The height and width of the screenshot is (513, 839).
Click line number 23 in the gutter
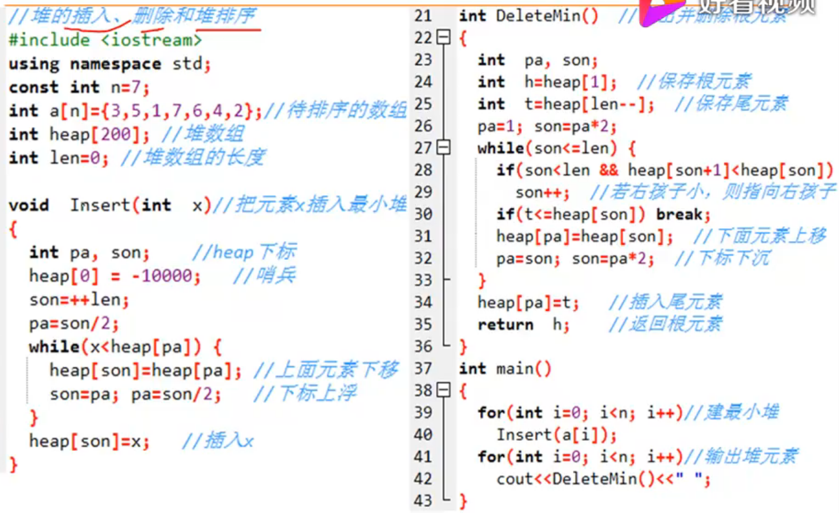pos(423,60)
